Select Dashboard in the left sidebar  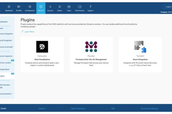tap(4, 22)
